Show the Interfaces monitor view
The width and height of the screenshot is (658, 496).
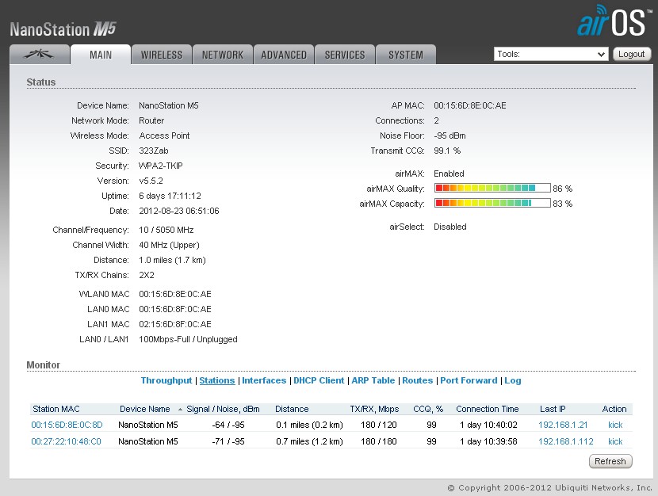(x=264, y=380)
